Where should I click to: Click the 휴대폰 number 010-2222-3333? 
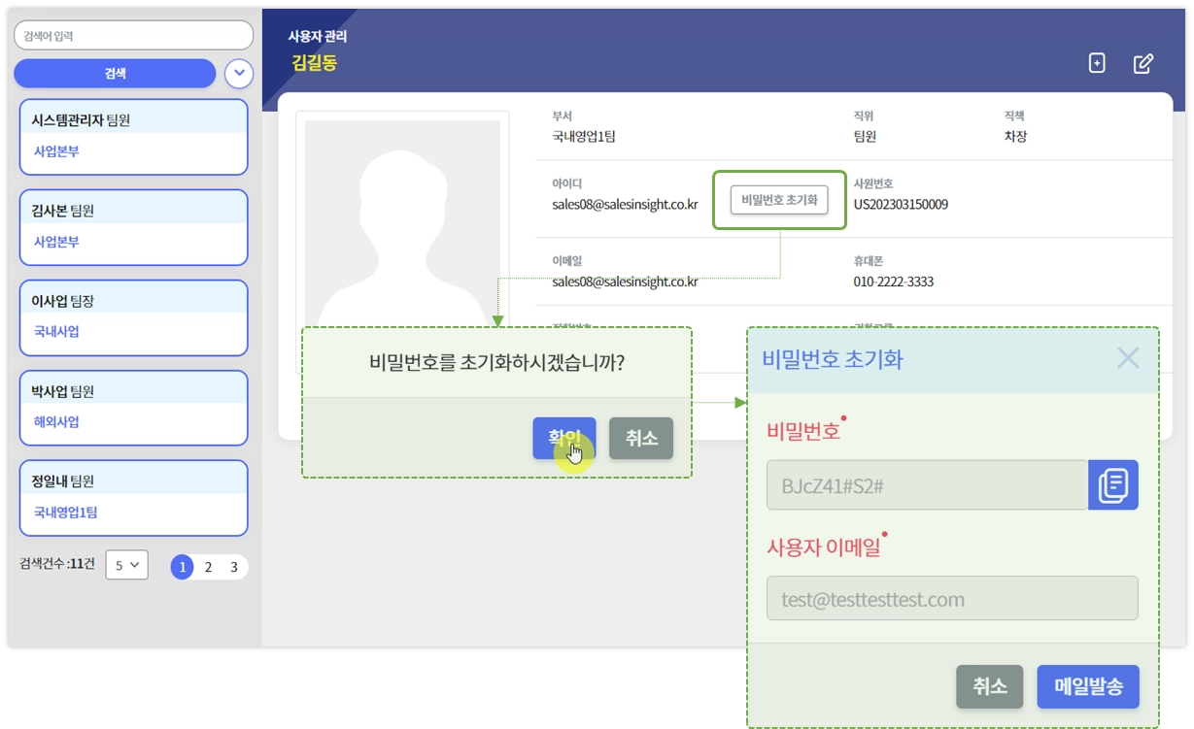pos(894,282)
